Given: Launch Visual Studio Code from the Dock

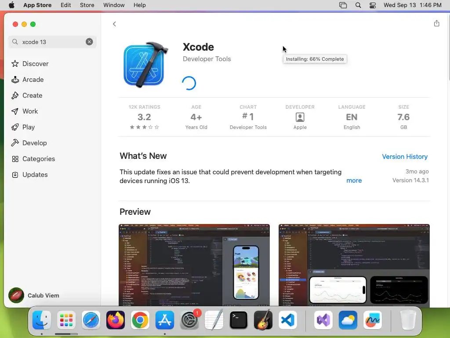Looking at the screenshot, I should click(x=288, y=320).
